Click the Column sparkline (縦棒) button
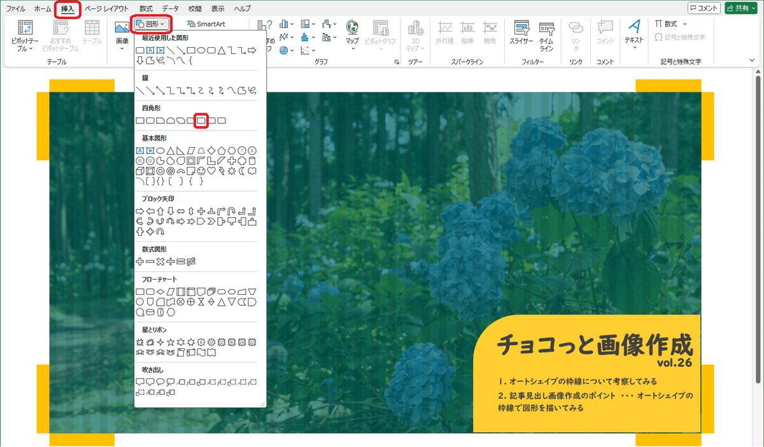This screenshot has width=764, height=447. point(468,33)
